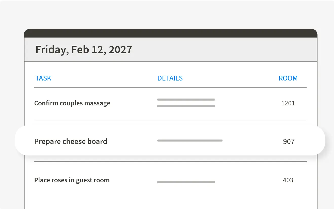The height and width of the screenshot is (209, 334).
Task: Open the Prepare cheese board task
Action: 71,141
